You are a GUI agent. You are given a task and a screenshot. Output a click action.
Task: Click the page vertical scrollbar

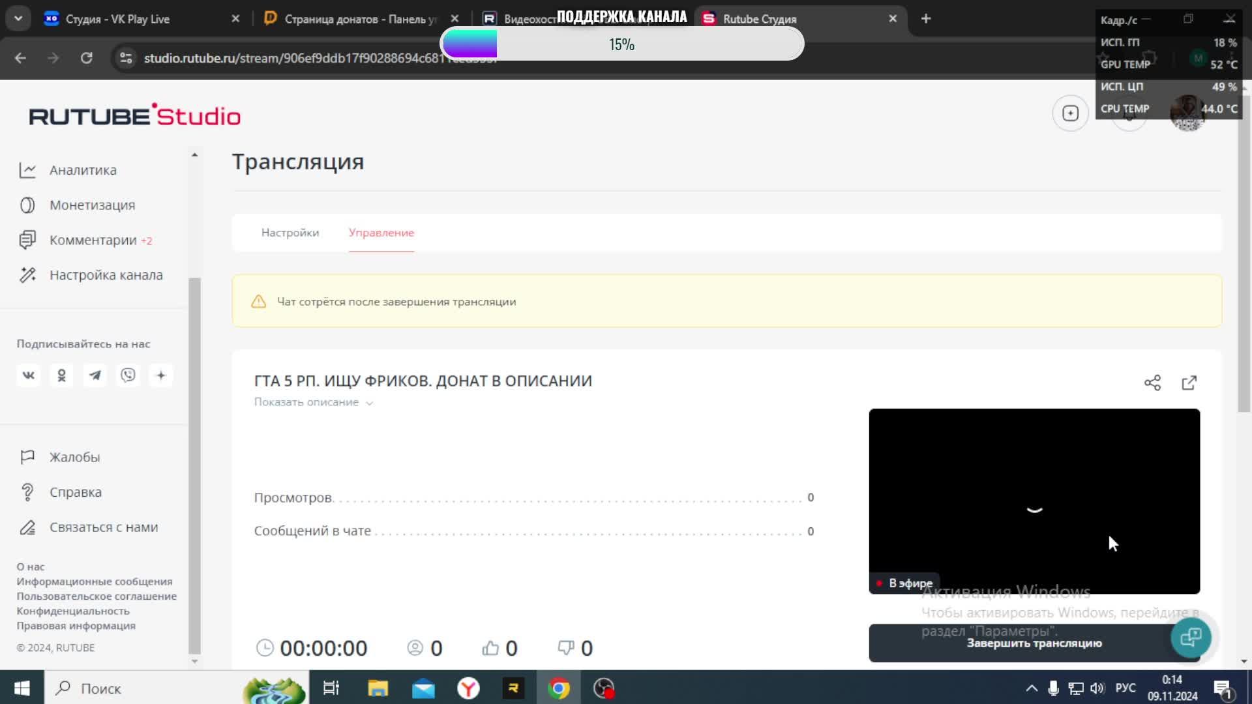pos(1244,254)
